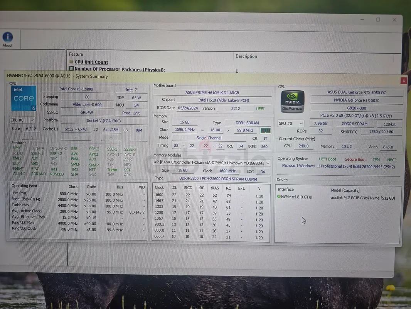Viewport: 411px width, 309px height.
Task: Click the SRL4W SSPEC value
Action: 87,112
